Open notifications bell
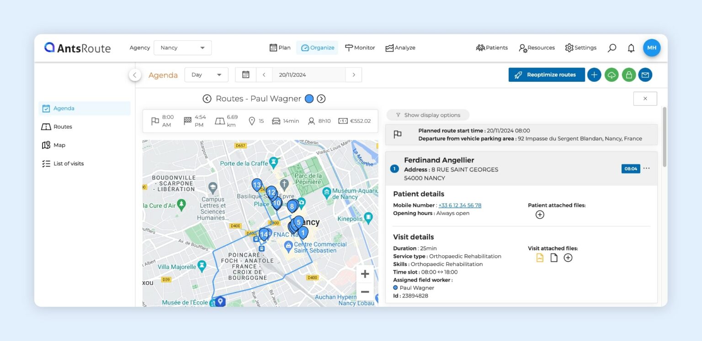The height and width of the screenshot is (341, 702). pos(631,47)
